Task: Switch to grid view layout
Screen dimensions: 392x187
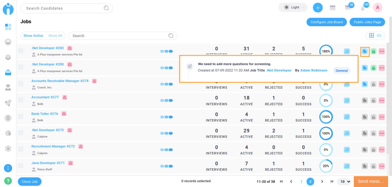Action: click(371, 36)
